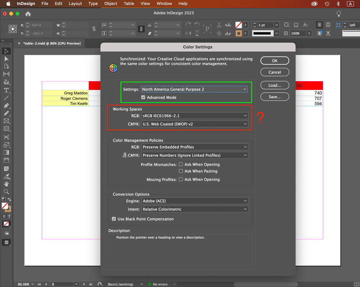Open the CMYK working space dropdown
The width and height of the screenshot is (360, 287).
point(195,124)
